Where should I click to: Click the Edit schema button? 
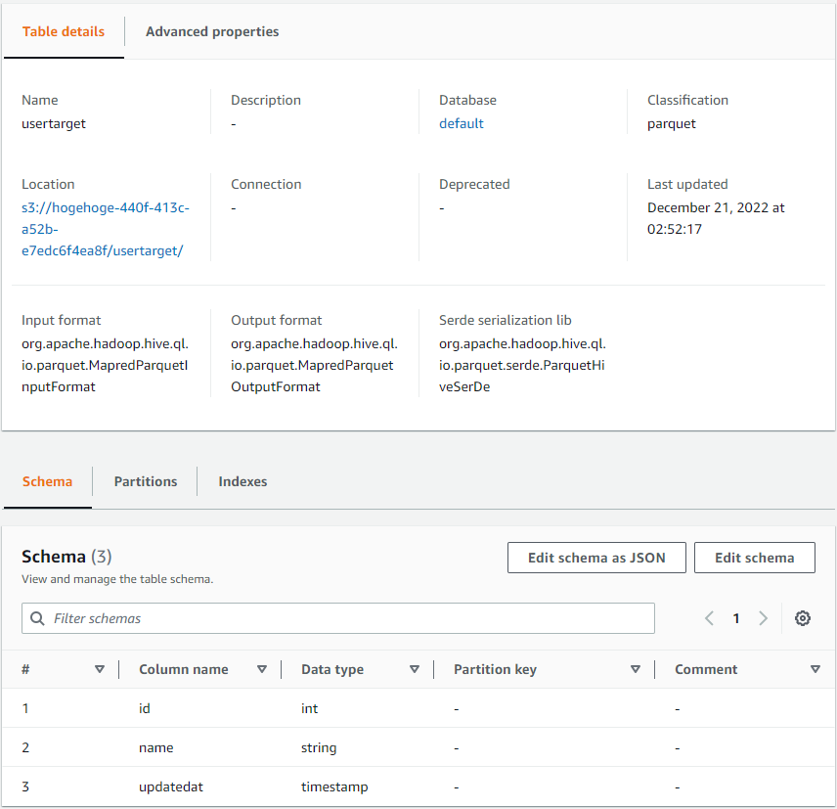coord(754,558)
